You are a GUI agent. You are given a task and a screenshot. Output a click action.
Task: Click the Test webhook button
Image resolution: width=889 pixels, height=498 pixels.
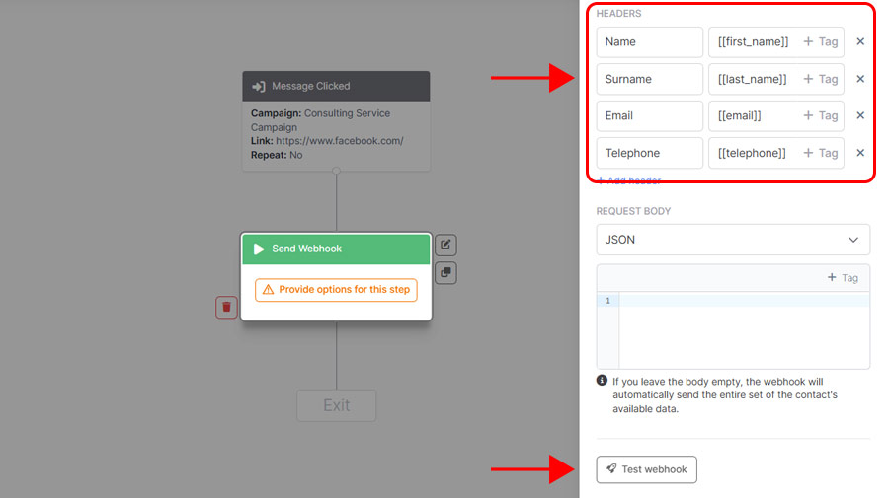click(x=646, y=469)
